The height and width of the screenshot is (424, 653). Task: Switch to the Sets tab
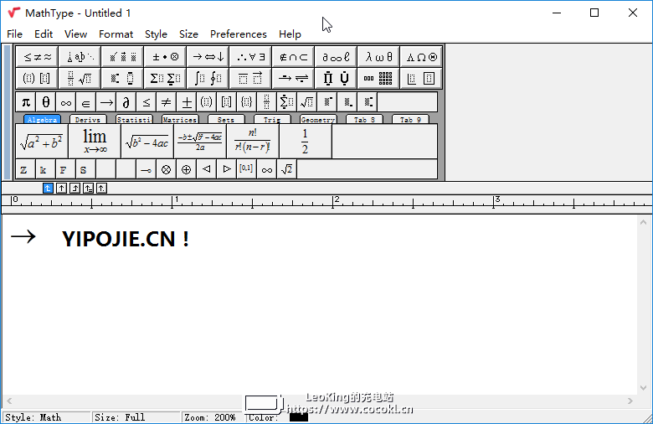coord(226,120)
